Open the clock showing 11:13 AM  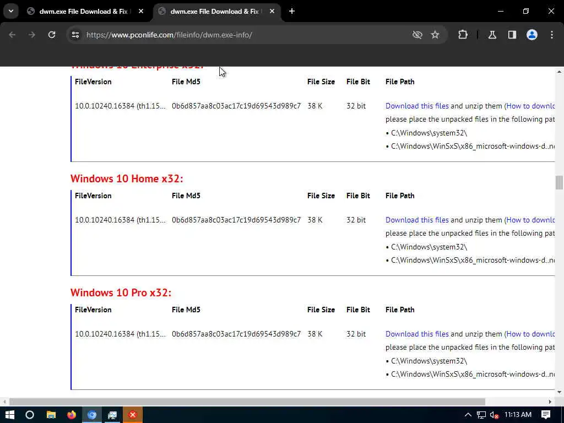click(x=518, y=415)
